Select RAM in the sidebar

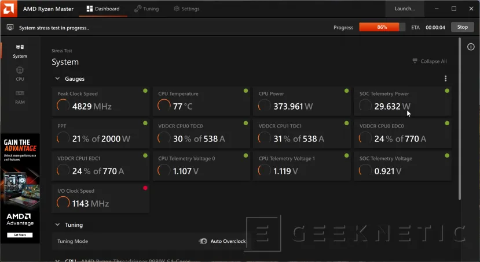[x=20, y=97]
